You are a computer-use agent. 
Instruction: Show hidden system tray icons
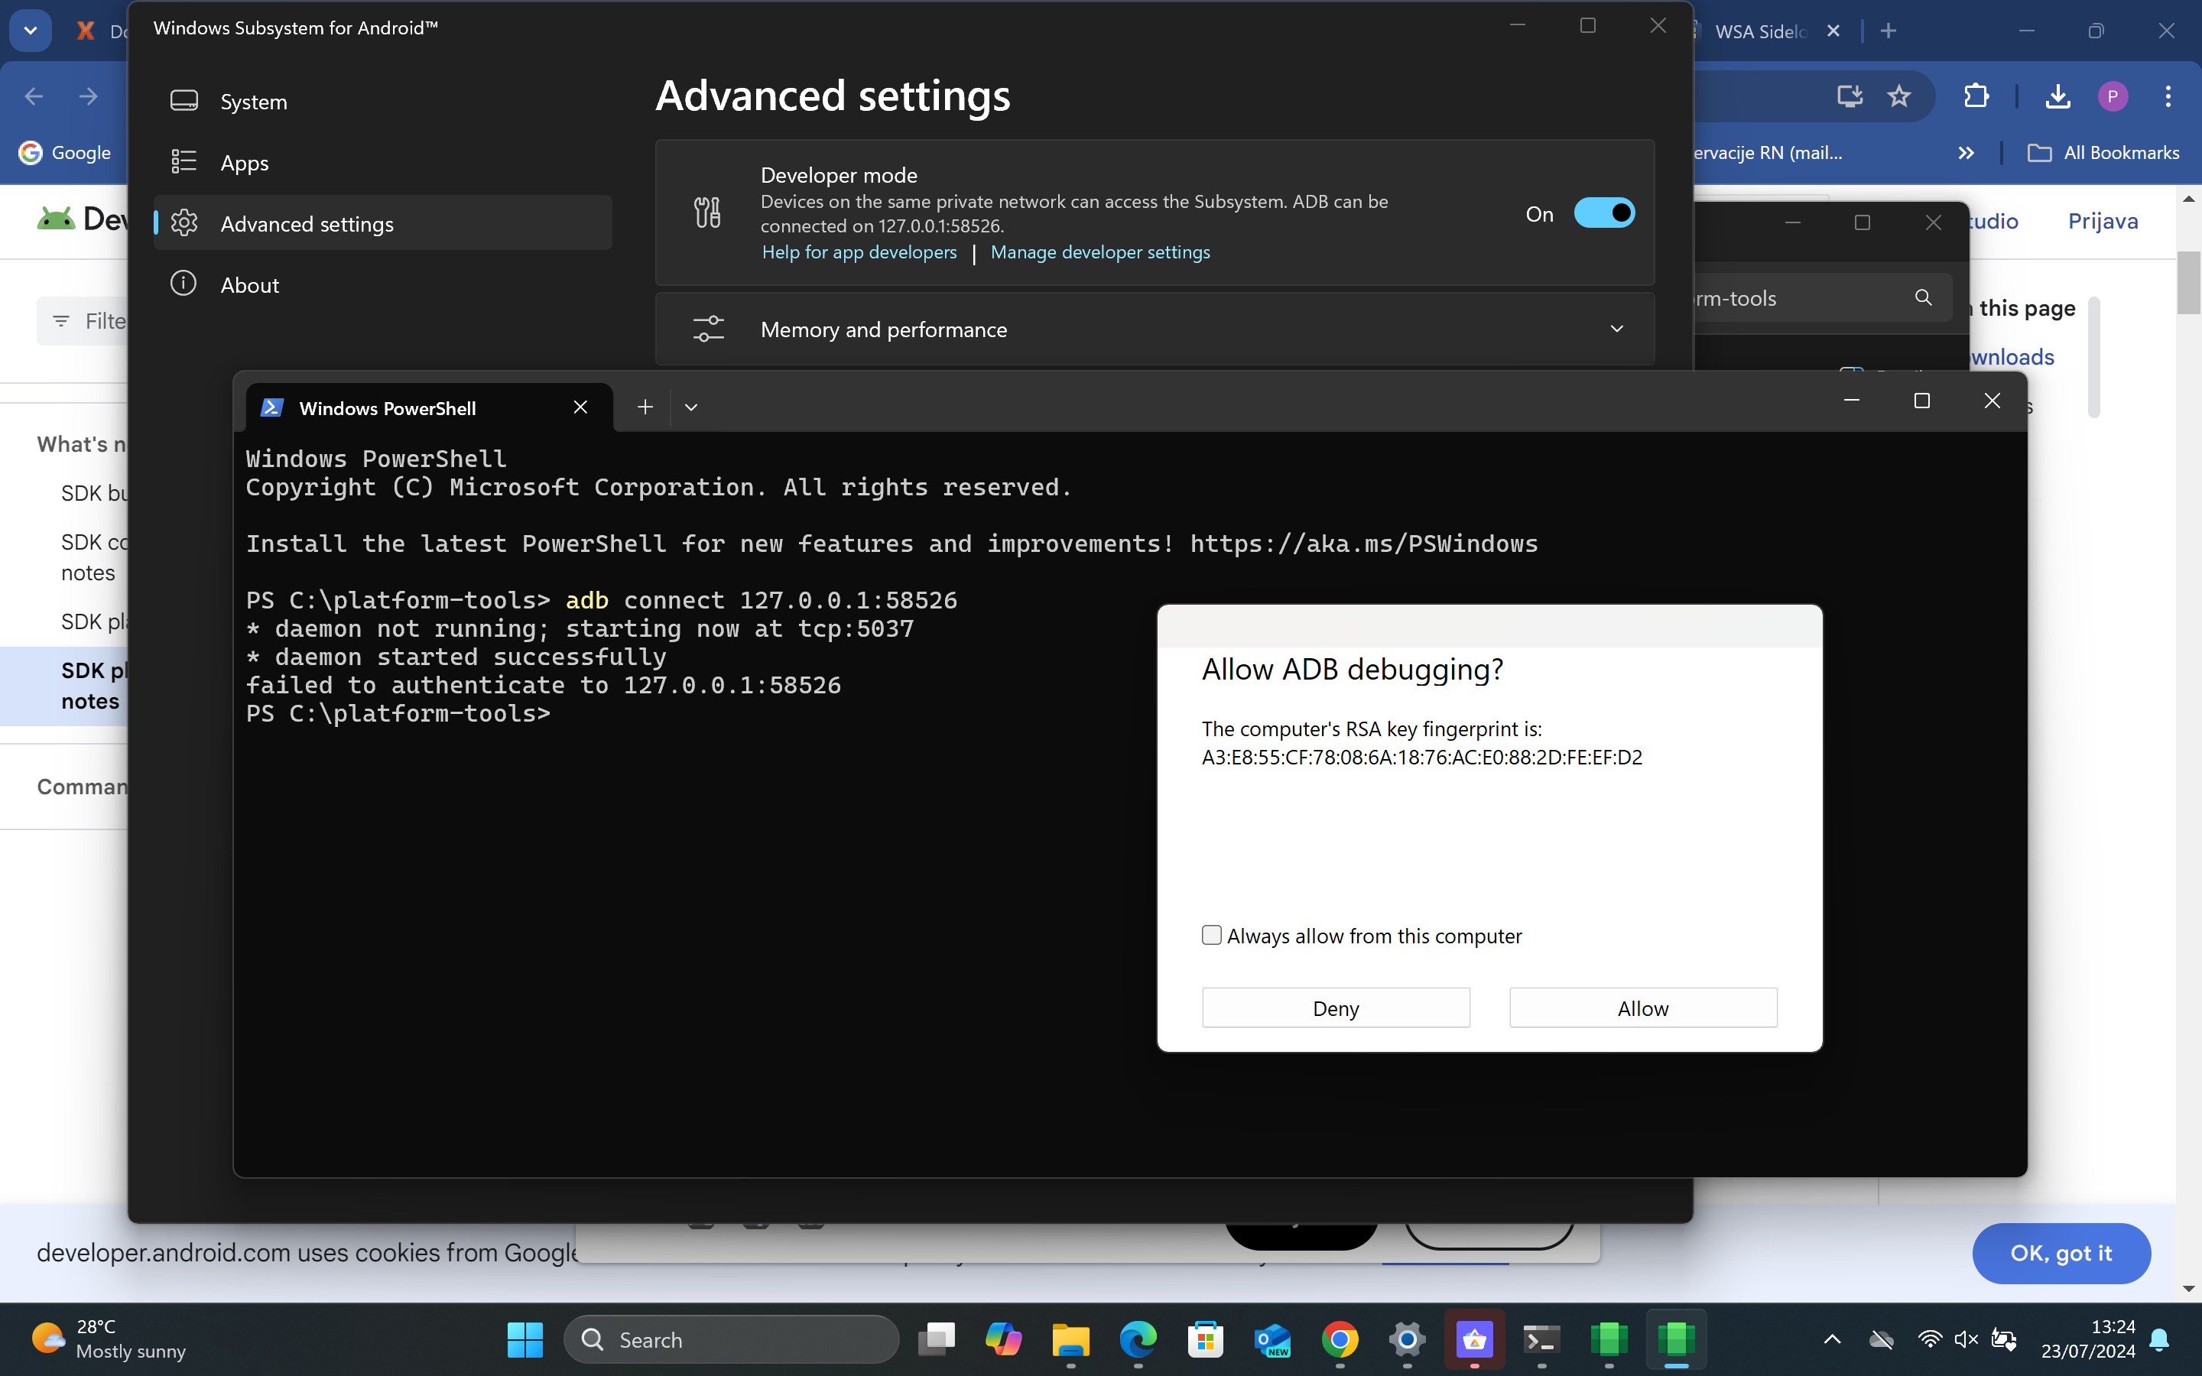pos(1833,1339)
